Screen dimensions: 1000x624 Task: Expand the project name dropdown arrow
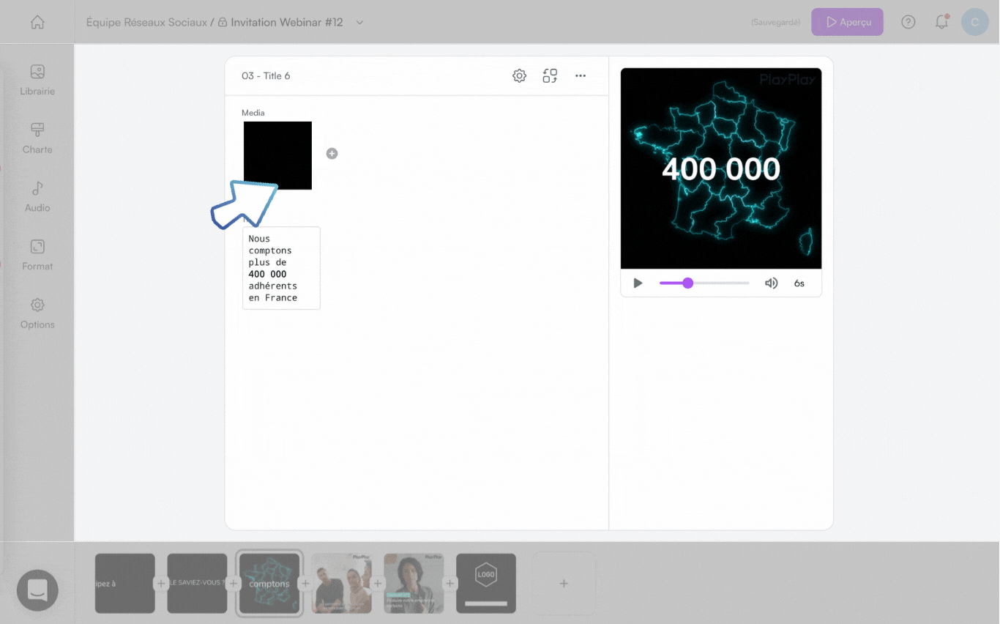tap(359, 23)
